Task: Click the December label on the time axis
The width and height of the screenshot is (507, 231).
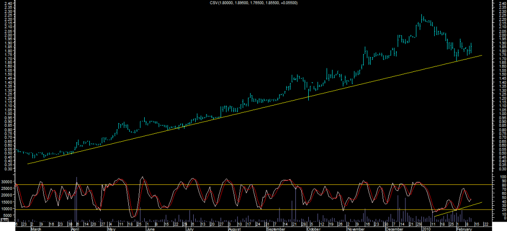Action: point(395,229)
